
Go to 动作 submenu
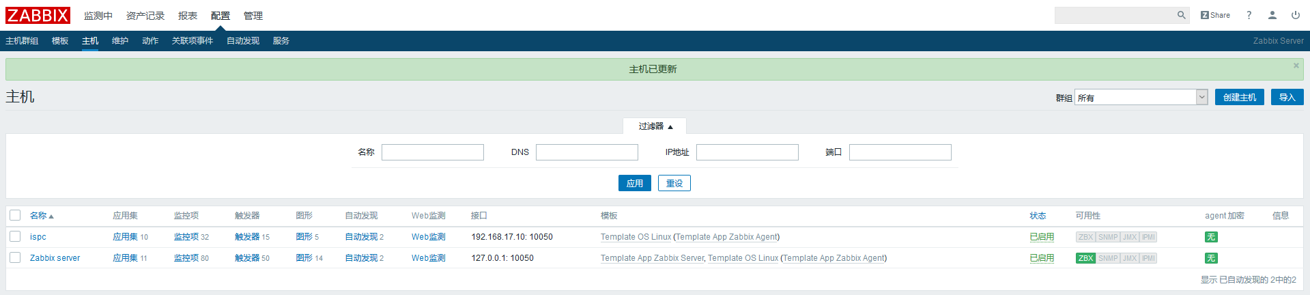tap(150, 41)
